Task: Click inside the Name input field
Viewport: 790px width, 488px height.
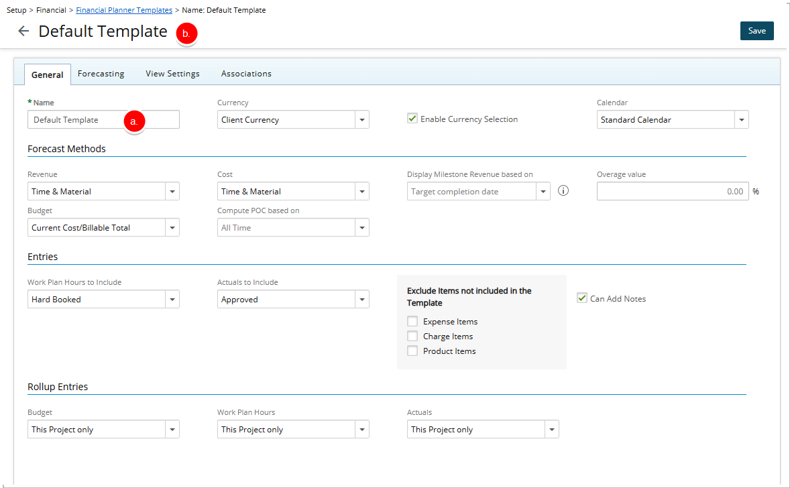Action: coord(87,119)
